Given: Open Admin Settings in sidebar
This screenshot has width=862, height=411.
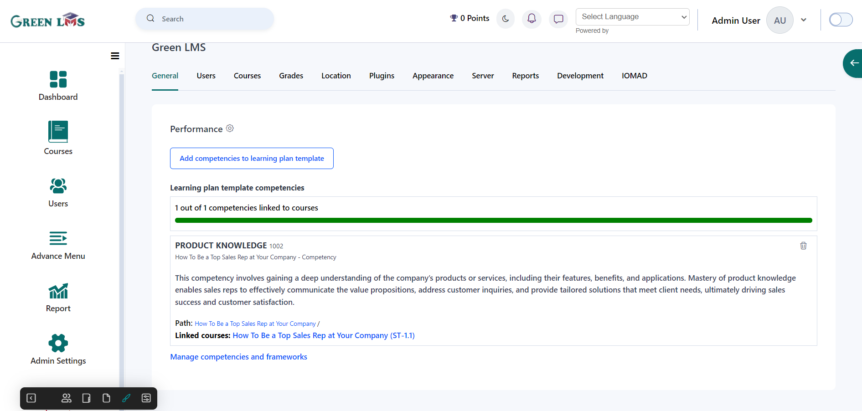Looking at the screenshot, I should 58,349.
